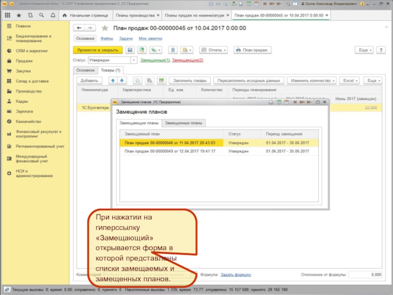This screenshot has width=393, height=295.
Task: Click the Заполнить товары button
Action: tap(190, 81)
